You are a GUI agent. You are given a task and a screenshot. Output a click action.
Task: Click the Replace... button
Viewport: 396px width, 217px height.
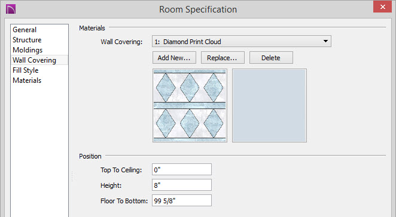click(223, 58)
